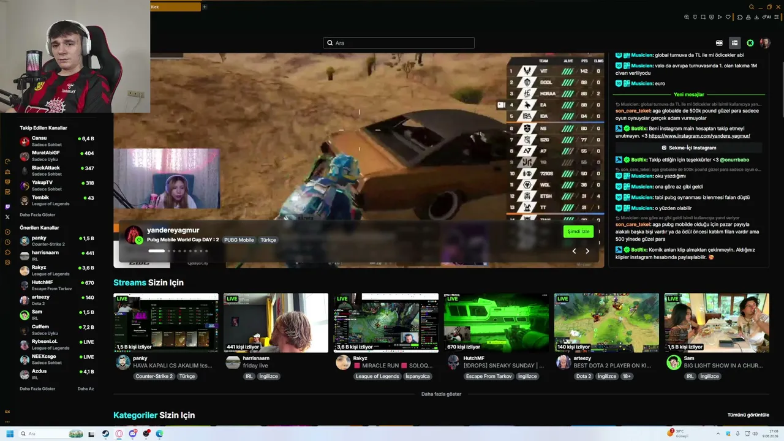The image size is (784, 441).
Task: Open the zoom control in the browser toolbar
Action: 687,17
